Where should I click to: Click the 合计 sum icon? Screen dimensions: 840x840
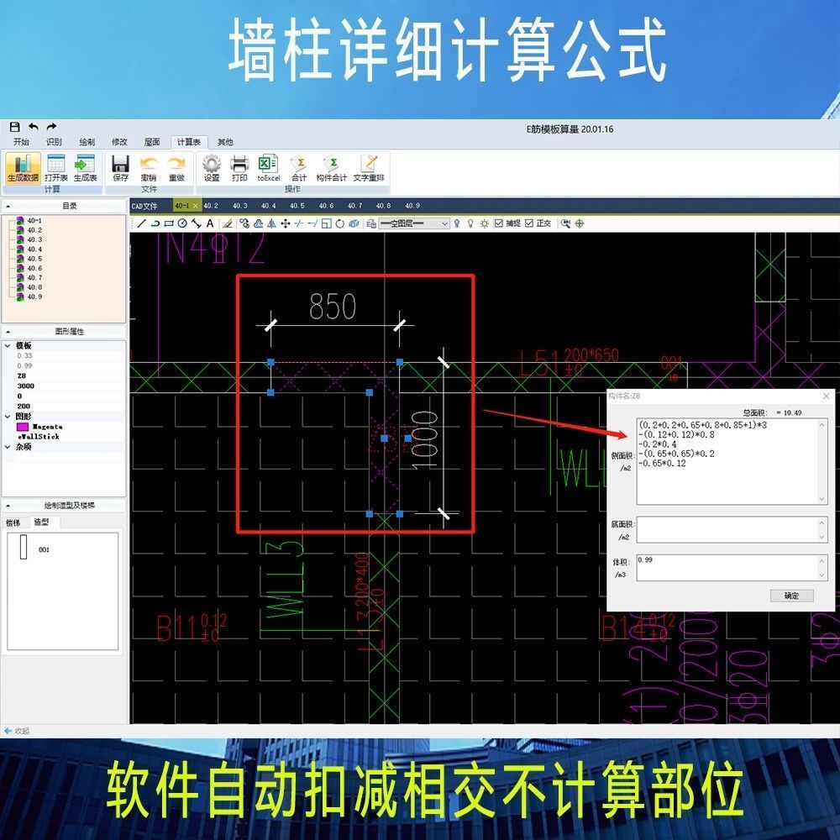click(299, 168)
